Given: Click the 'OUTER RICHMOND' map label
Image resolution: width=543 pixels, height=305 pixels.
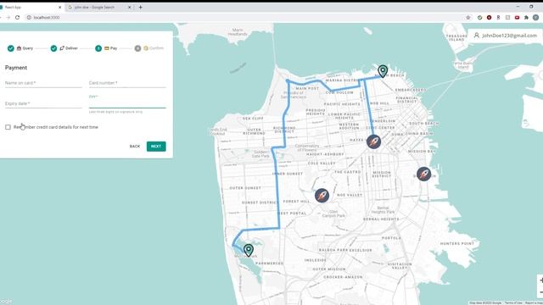Looking at the screenshot, I should pos(255,131).
